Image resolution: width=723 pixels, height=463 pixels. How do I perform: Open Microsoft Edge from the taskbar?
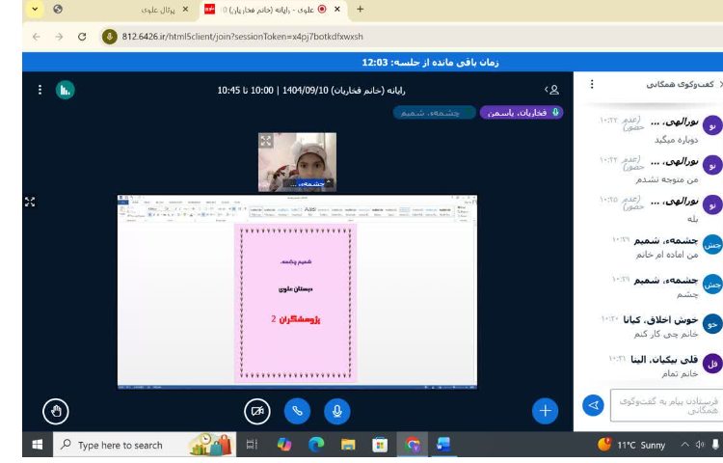[316, 445]
